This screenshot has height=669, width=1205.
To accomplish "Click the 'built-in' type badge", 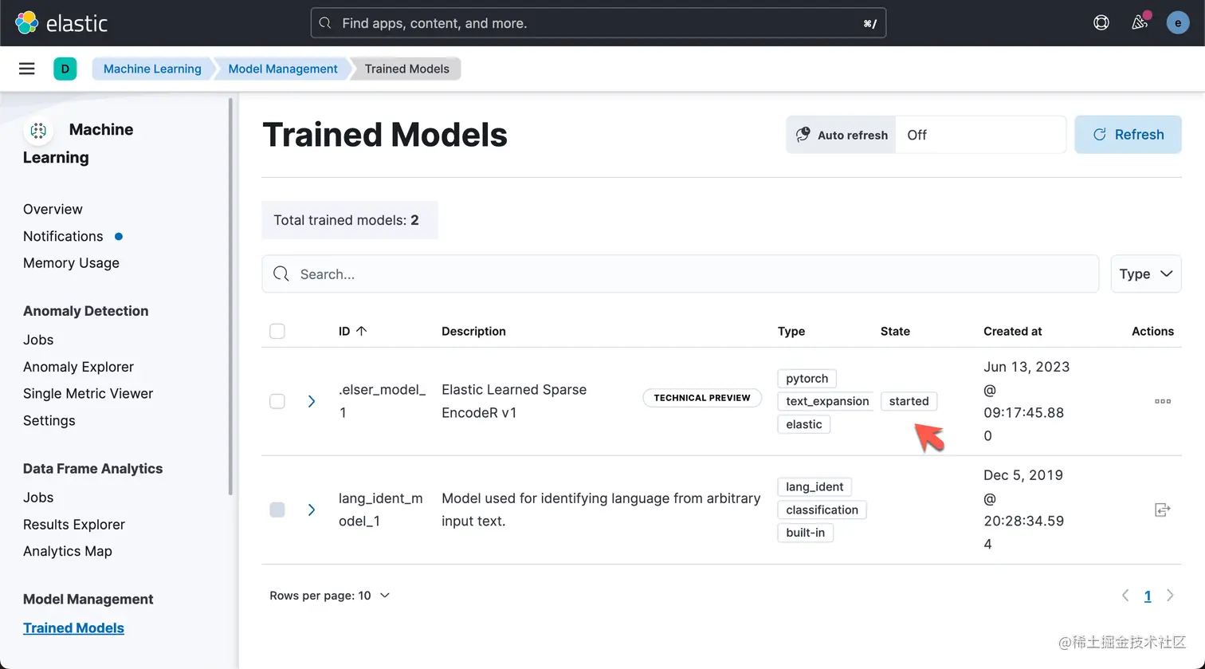I will point(805,533).
